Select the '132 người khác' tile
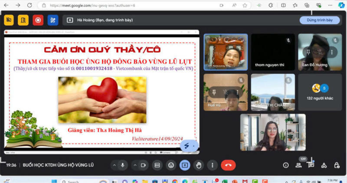 pyautogui.click(x=320, y=92)
